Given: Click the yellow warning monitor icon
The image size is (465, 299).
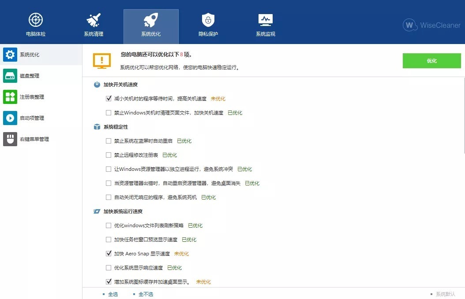Looking at the screenshot, I should (101, 60).
